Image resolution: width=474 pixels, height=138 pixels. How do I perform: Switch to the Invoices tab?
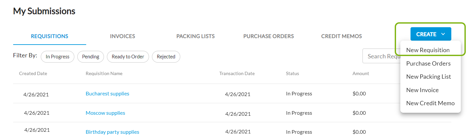[122, 36]
